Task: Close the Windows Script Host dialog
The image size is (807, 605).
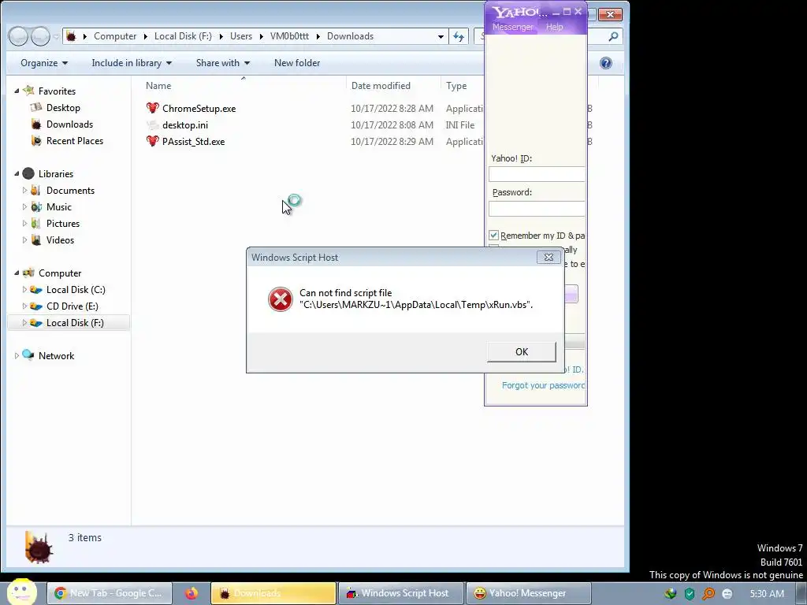Action: pyautogui.click(x=549, y=258)
